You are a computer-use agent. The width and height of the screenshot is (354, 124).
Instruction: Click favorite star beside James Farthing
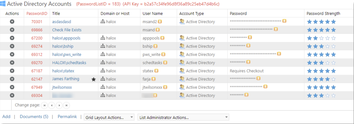(x=93, y=79)
